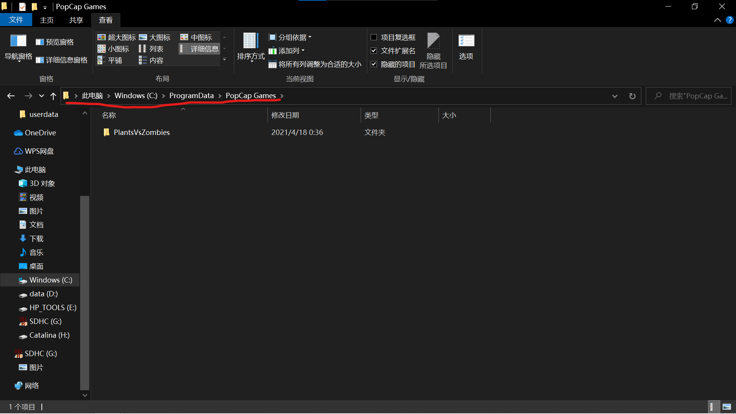Navigate to This PC breadcrumb
The image size is (736, 414).
coord(92,96)
